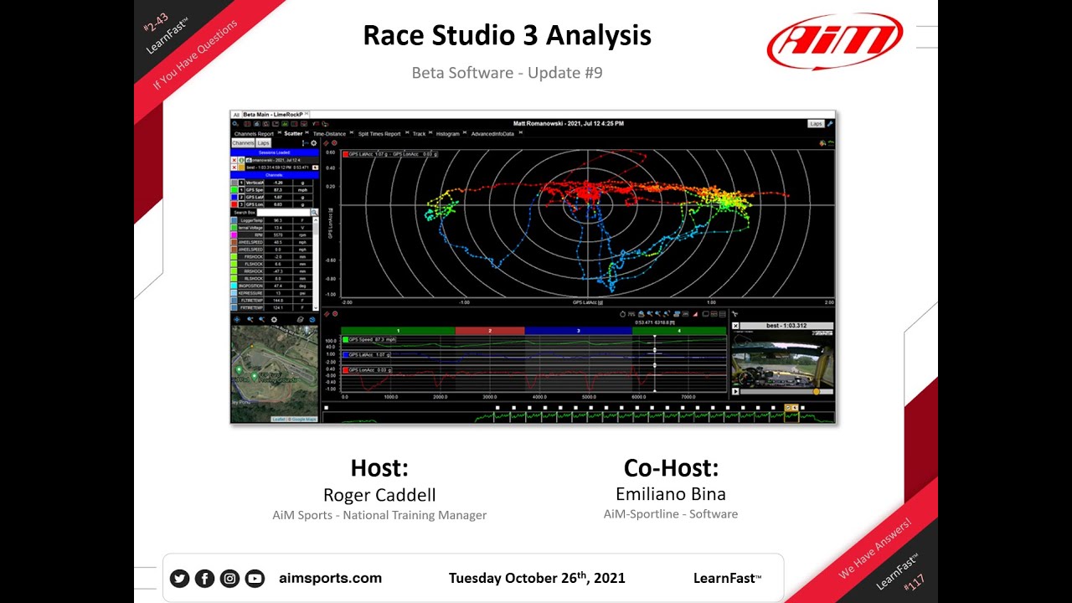Screen dimensions: 1072x603
Task: Click the highlighted lap marker in bottom strip
Action: pos(791,408)
